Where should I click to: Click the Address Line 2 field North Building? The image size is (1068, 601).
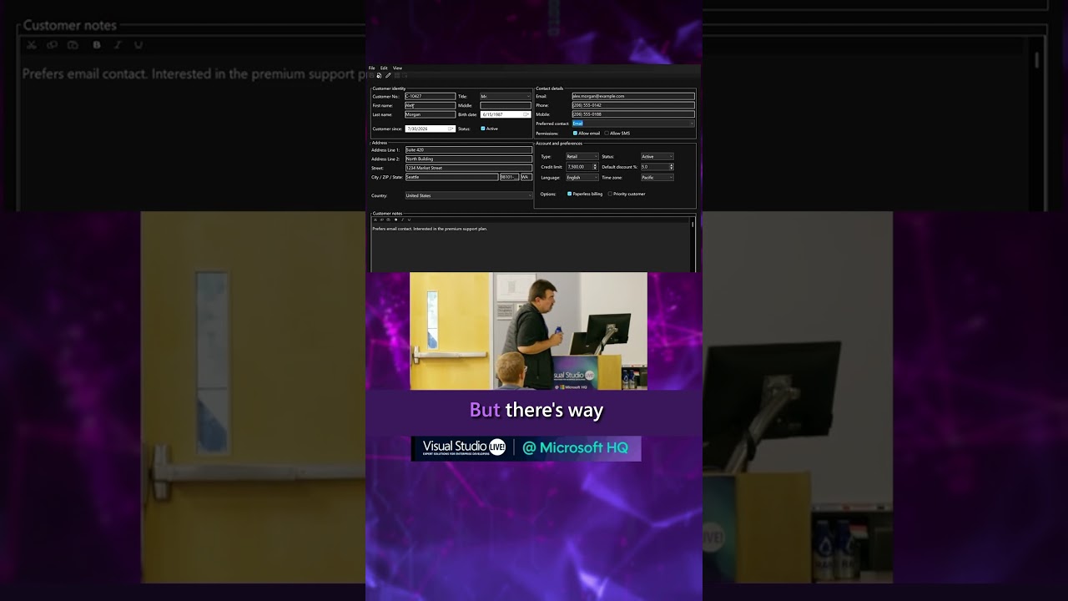[468, 159]
